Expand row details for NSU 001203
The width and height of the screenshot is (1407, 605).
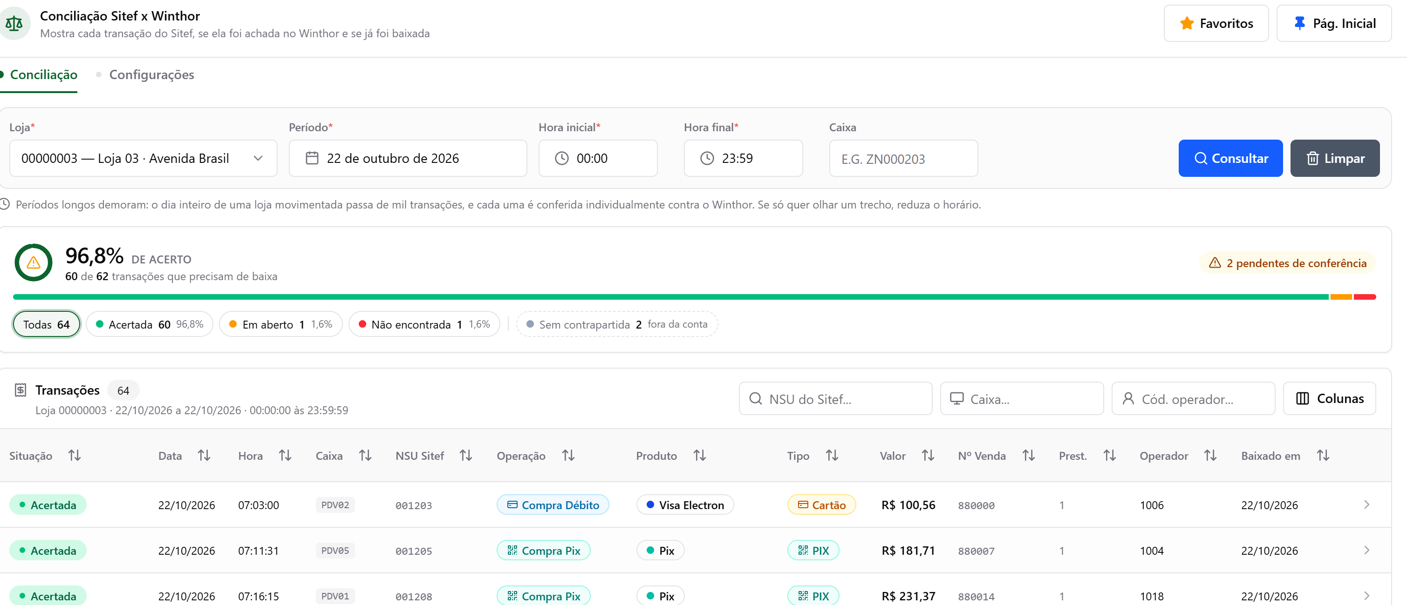tap(1366, 504)
